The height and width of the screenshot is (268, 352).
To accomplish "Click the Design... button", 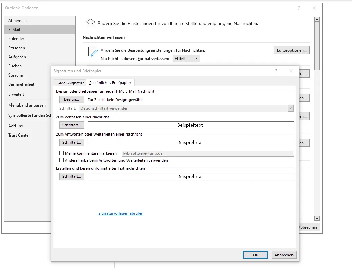I will [72, 99].
